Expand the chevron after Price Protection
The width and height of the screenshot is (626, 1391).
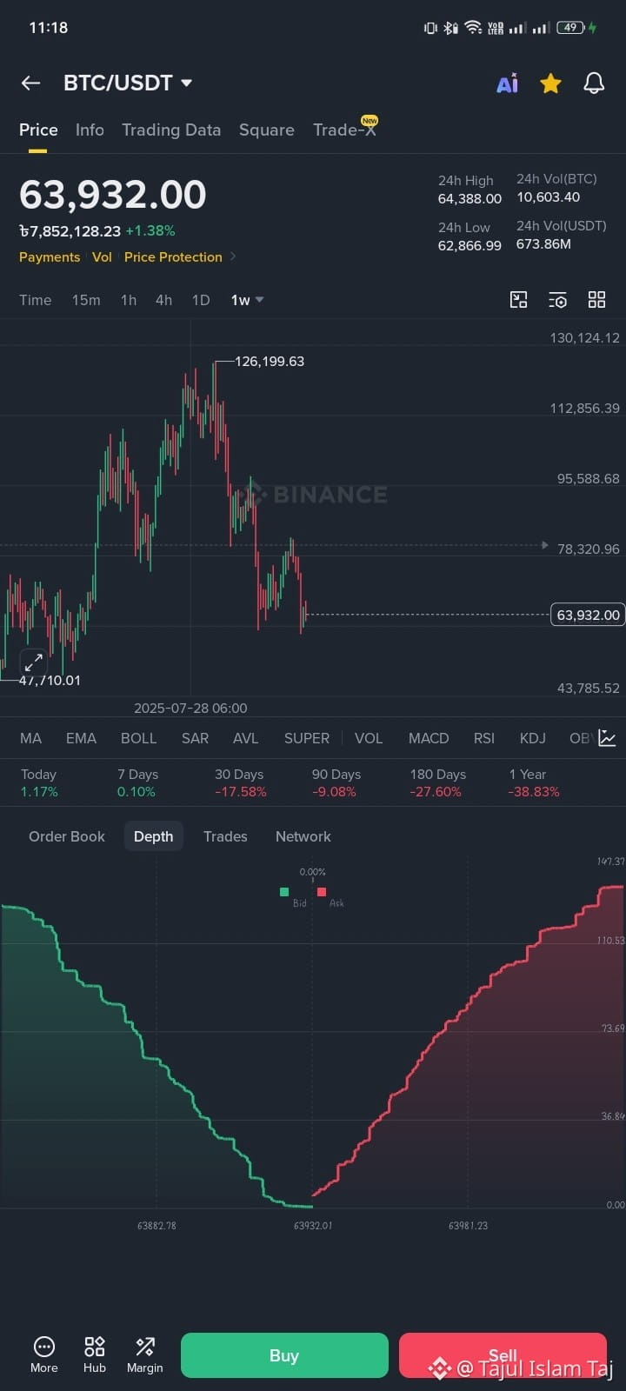tap(233, 257)
